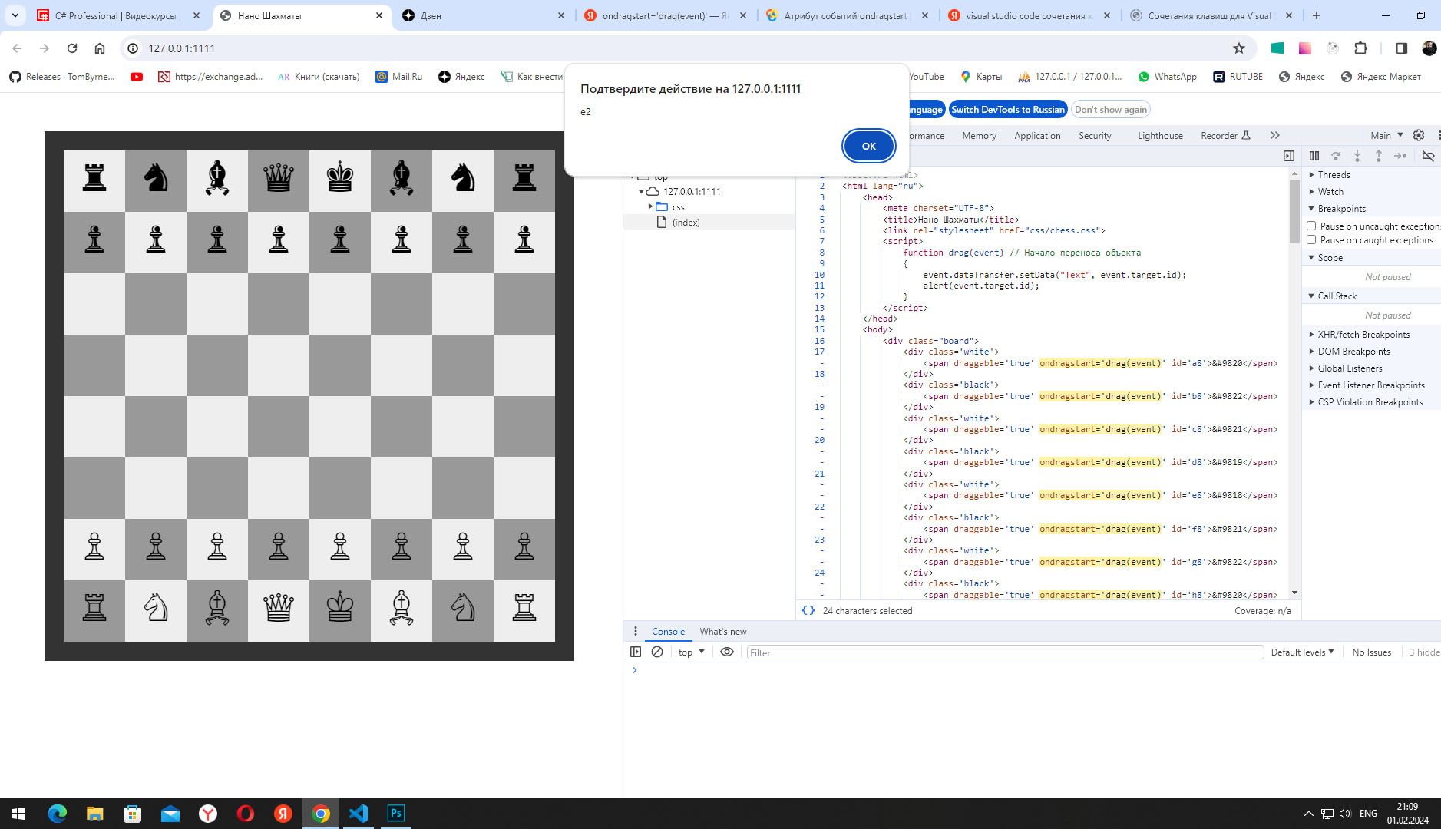Step out of current function icon

(1379, 156)
